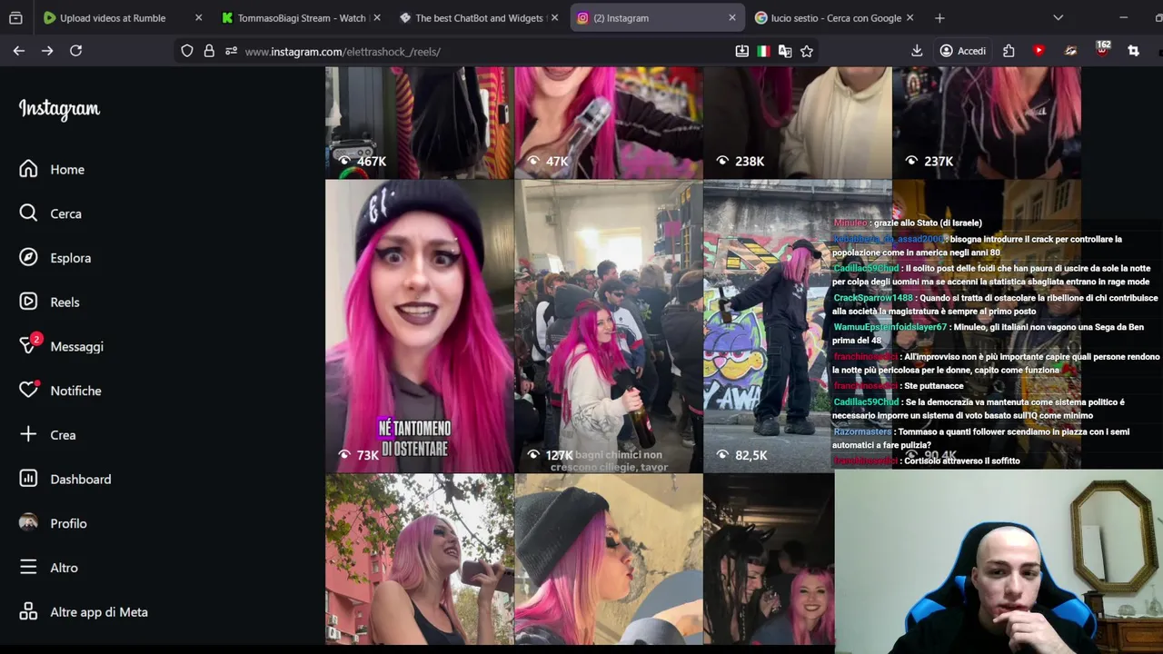Open Altre app di Meta

pyautogui.click(x=84, y=612)
